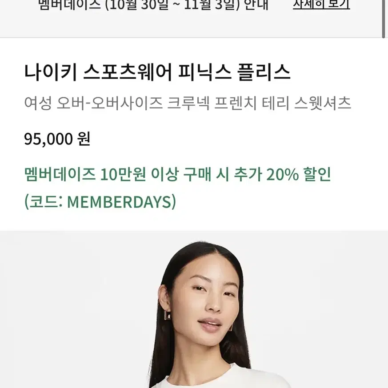388x388 pixels.
Task: Select the 나이키 스포츠웨어 피닉스 플리스 title
Action: [157, 72]
